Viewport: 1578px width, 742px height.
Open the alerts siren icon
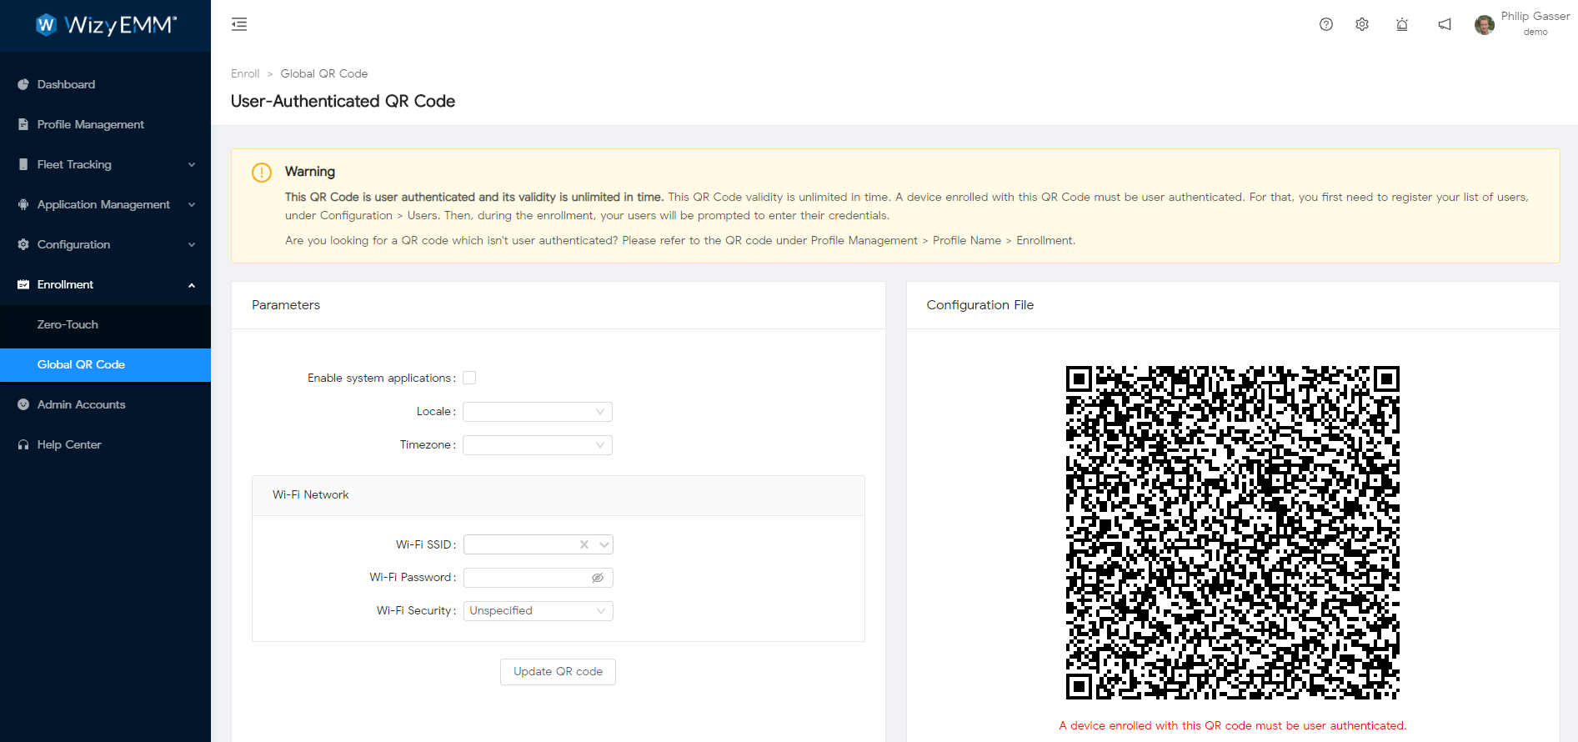click(1402, 24)
